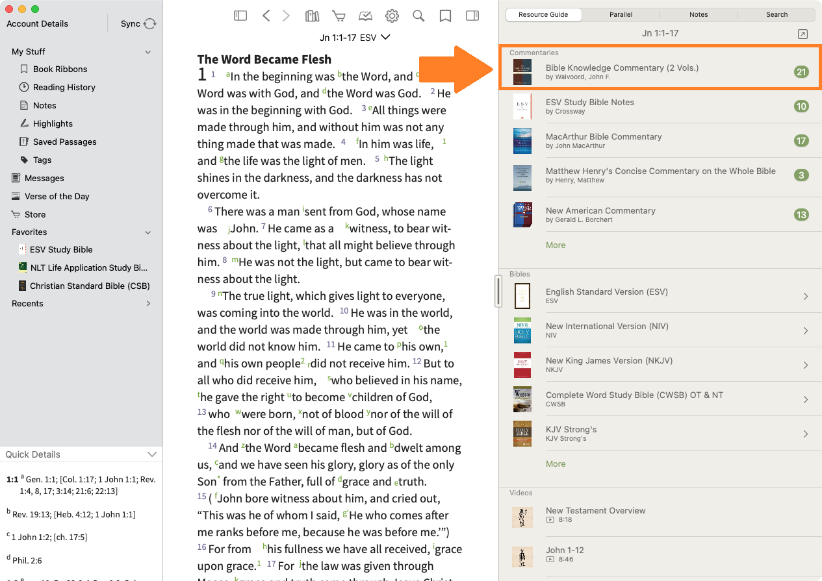Open New International Version (NIV) chevron
Image resolution: width=822 pixels, height=581 pixels.
tap(805, 330)
